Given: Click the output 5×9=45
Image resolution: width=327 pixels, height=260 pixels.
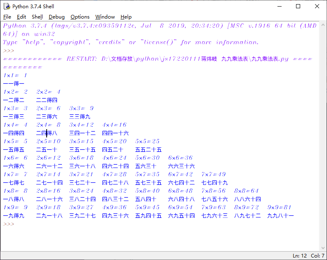Looking at the screenshot, I should pos(147,207).
